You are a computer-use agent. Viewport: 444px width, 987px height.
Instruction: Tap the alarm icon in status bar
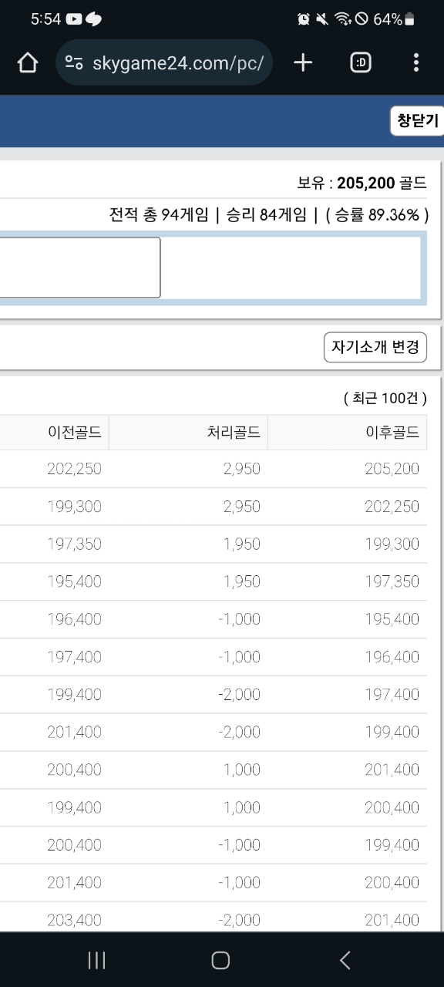click(x=304, y=19)
